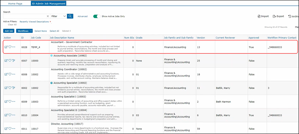Favorite the Accounting Associate row with heart icon
299x134 pixels.
(x=10, y=60)
